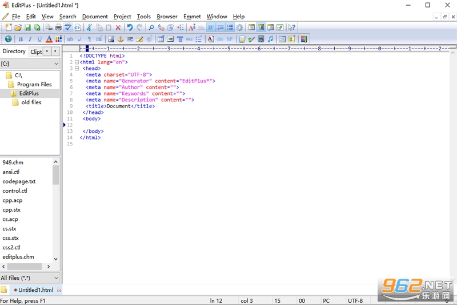Click the left tab-scroll arrow beside Cliptext
Screen dimensions: 457x305
click(x=47, y=51)
